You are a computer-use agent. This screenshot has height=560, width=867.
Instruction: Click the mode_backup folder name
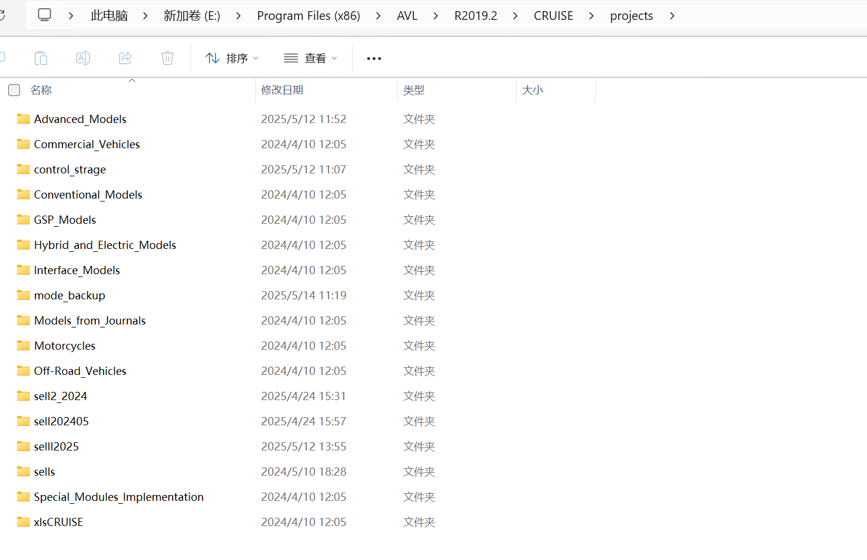70,296
